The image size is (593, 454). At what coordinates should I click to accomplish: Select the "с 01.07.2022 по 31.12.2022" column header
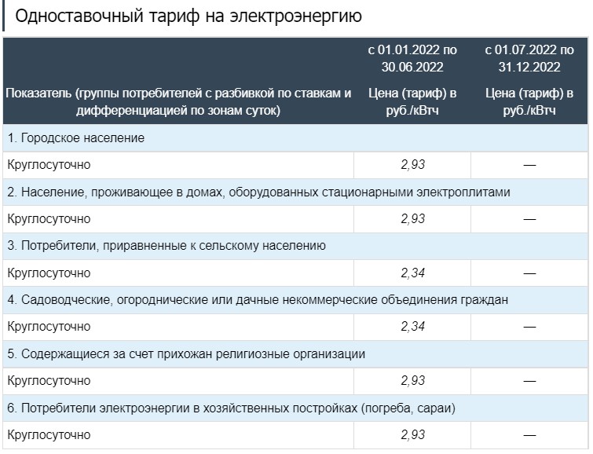(529, 58)
